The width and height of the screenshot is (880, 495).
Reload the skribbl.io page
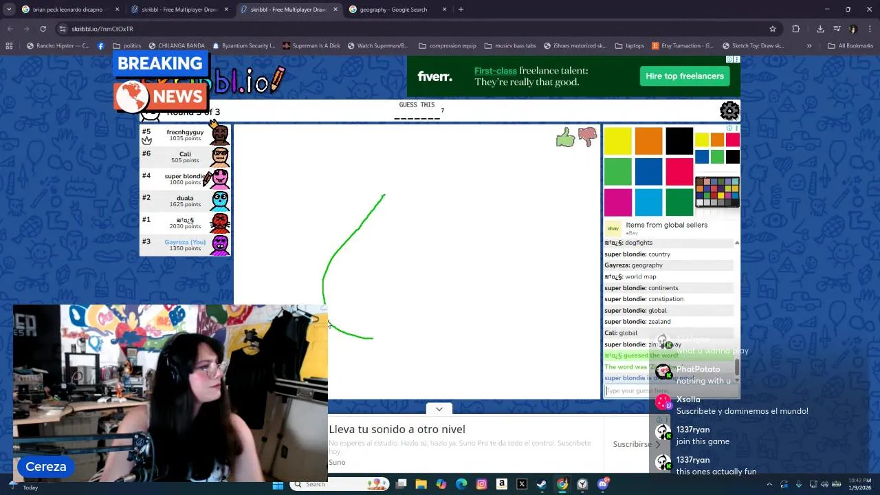(43, 29)
